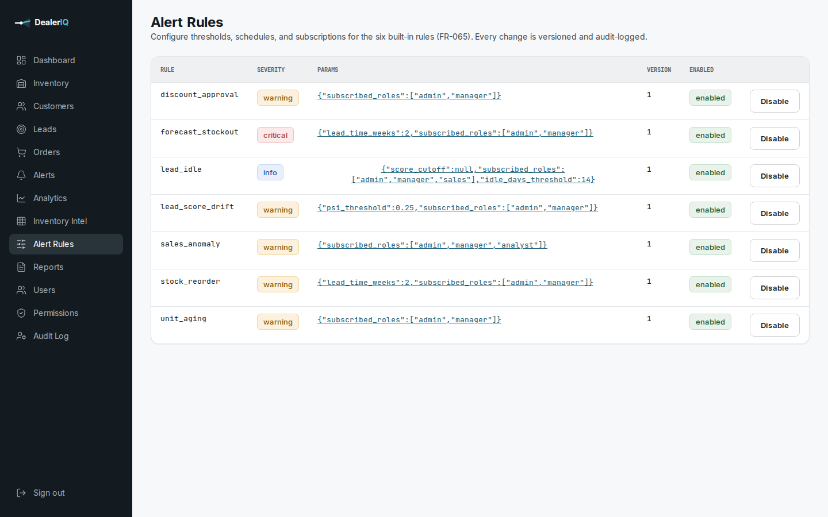Image resolution: width=828 pixels, height=517 pixels.
Task: Click the Leads target icon
Action: click(x=21, y=129)
